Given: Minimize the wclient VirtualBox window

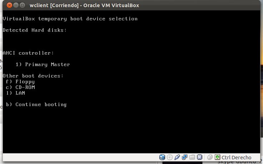Looking at the screenshot, I should pyautogui.click(x=16, y=5).
